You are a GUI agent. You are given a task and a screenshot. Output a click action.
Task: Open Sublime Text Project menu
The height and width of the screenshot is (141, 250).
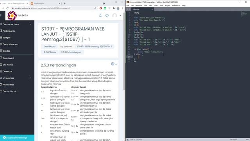[x=168, y=5]
